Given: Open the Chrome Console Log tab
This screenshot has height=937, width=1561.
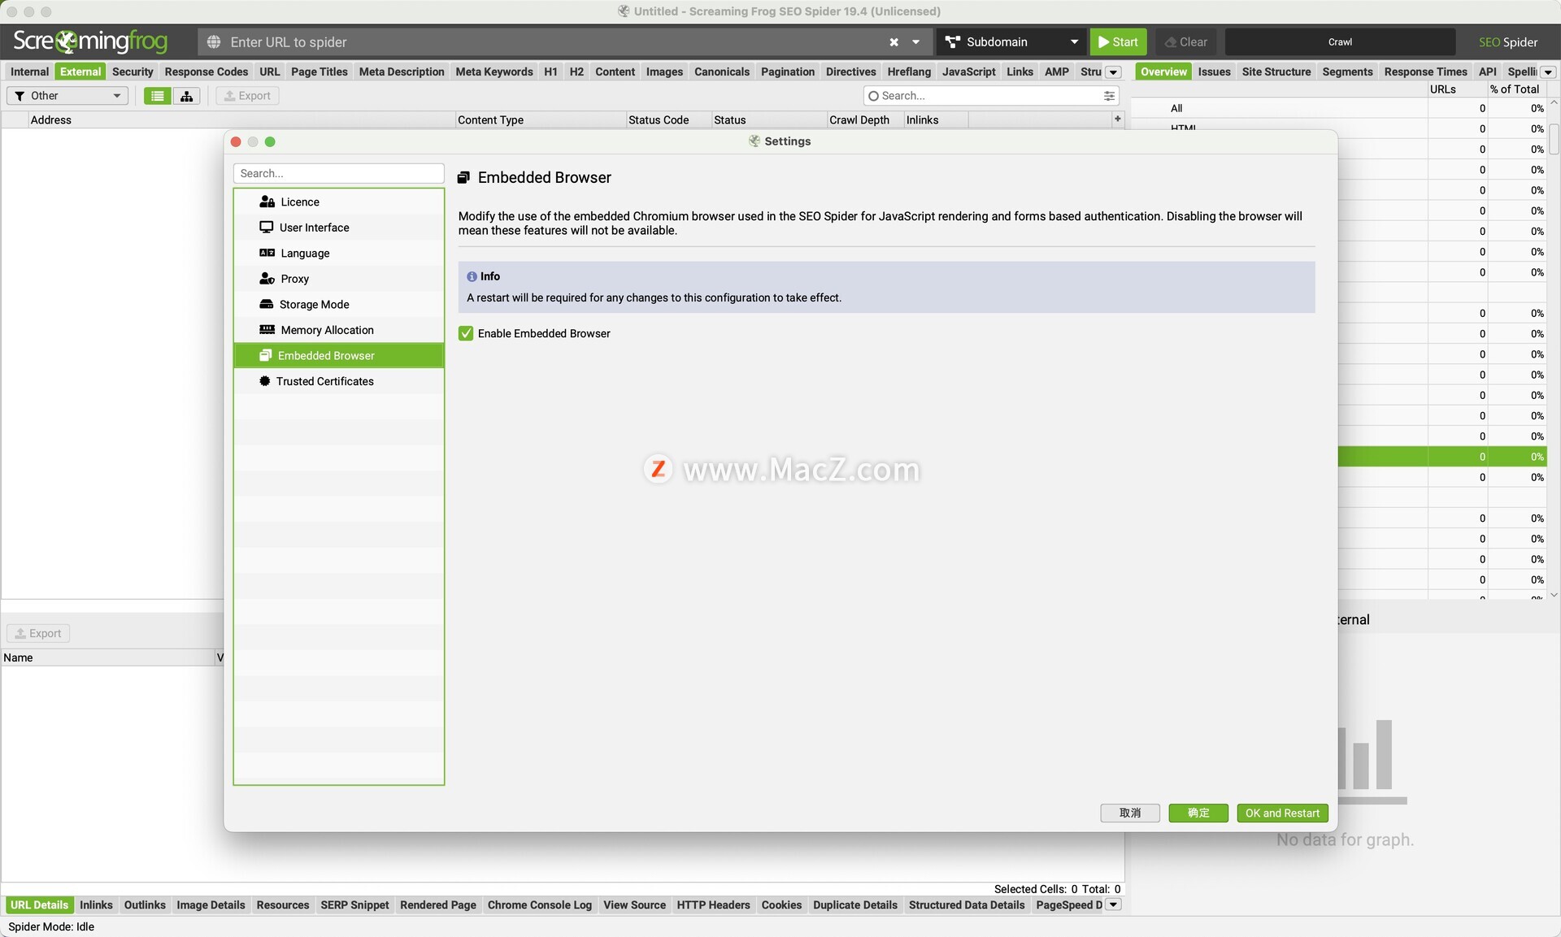Looking at the screenshot, I should pos(540,904).
